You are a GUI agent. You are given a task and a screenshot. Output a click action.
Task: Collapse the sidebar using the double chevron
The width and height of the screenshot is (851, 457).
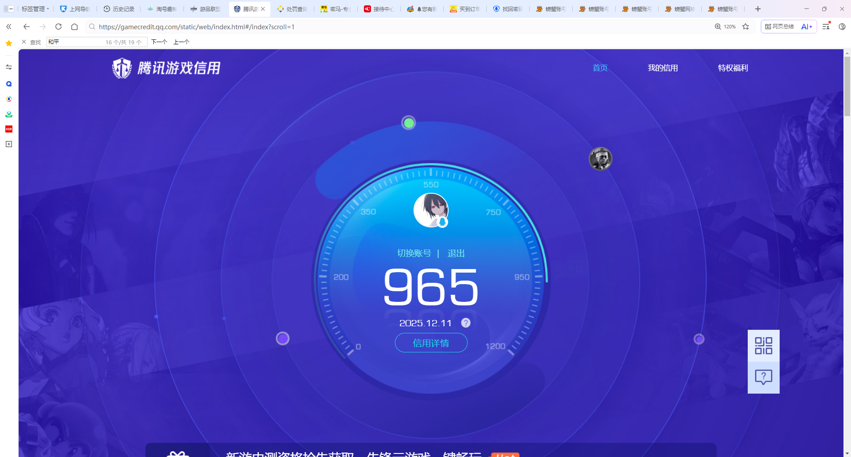pos(9,27)
